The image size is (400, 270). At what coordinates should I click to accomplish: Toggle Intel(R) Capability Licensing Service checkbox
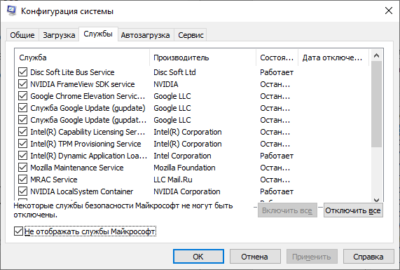coord(22,132)
